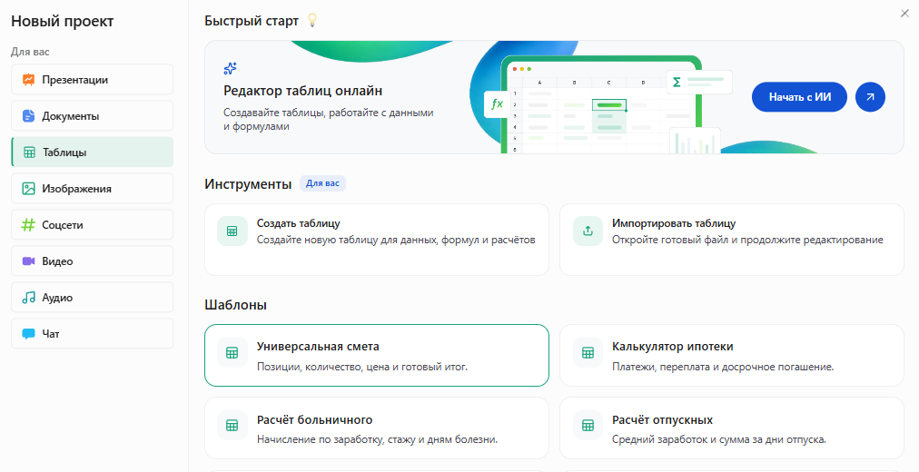Viewport: 919px width, 472px height.
Task: Select the Калькулятор ипотеки template
Action: 732,356
